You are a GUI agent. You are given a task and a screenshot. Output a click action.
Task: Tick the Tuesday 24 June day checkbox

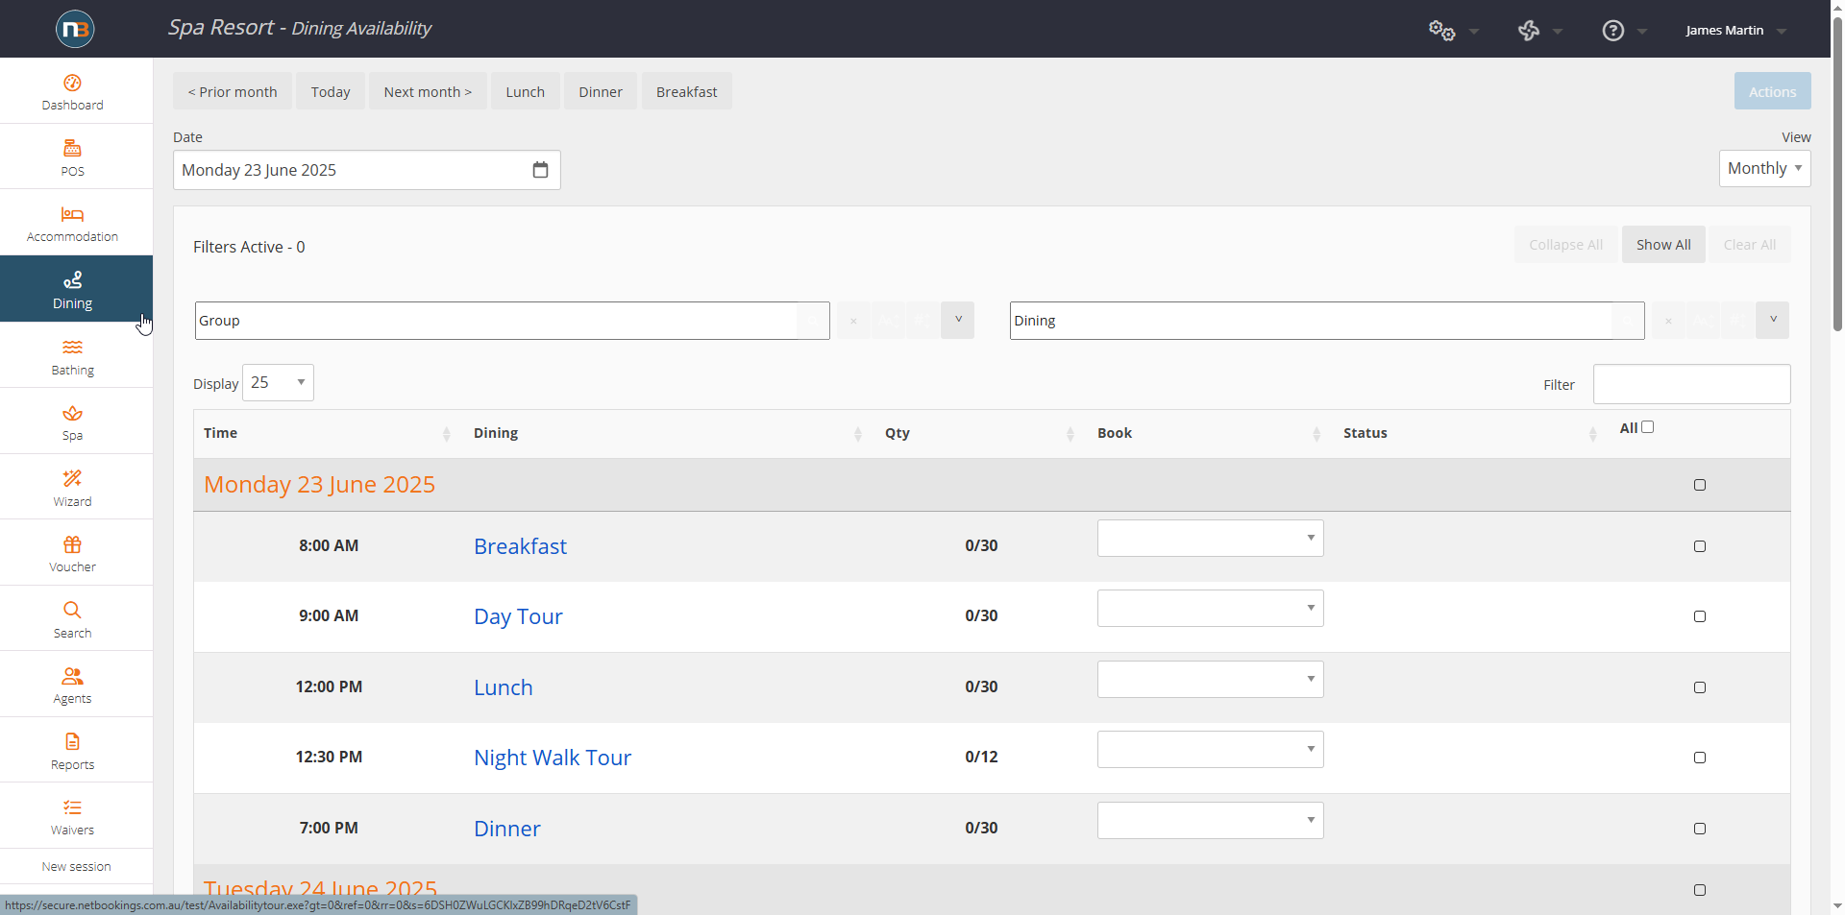click(x=1699, y=890)
